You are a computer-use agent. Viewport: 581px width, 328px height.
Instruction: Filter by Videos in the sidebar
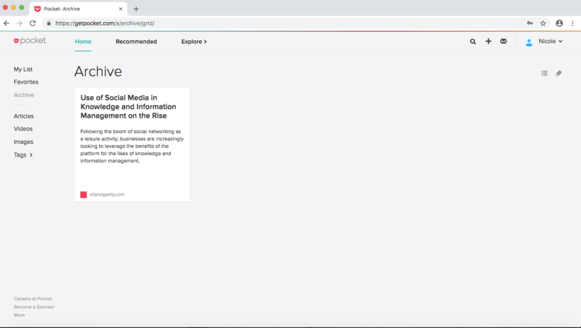point(23,129)
